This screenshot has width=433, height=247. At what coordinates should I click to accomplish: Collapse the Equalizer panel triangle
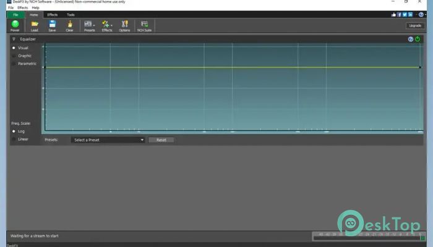click(14, 39)
